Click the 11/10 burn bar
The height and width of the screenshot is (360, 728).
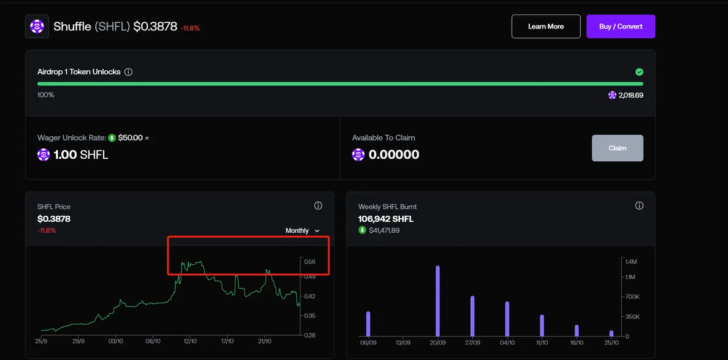pyautogui.click(x=542, y=325)
